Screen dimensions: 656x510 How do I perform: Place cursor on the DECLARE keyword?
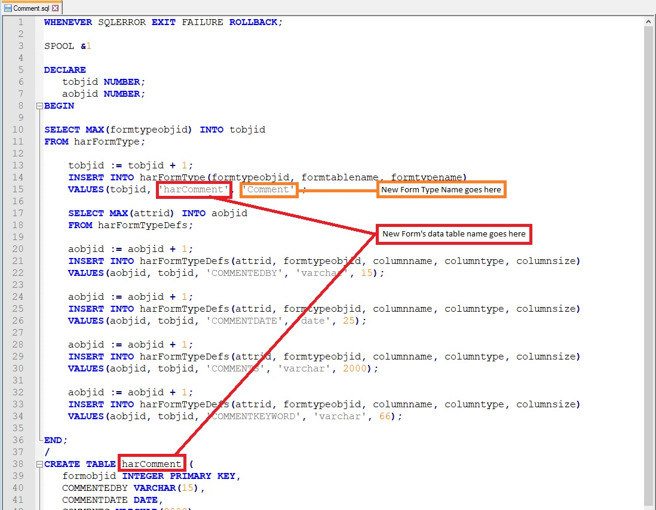point(65,70)
